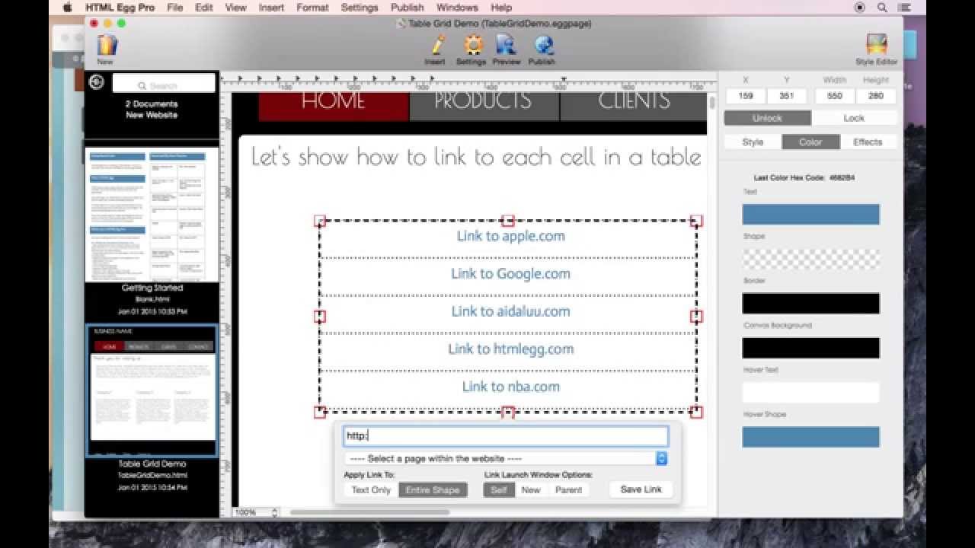Open the Windows menu
This screenshot has width=975, height=548.
457,8
